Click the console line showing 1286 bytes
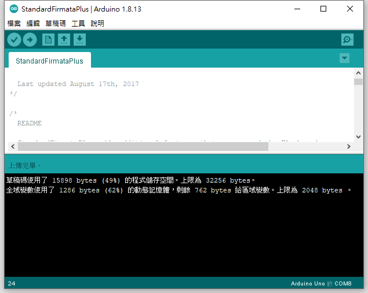Screen dimensions: 368x293 click(178, 190)
